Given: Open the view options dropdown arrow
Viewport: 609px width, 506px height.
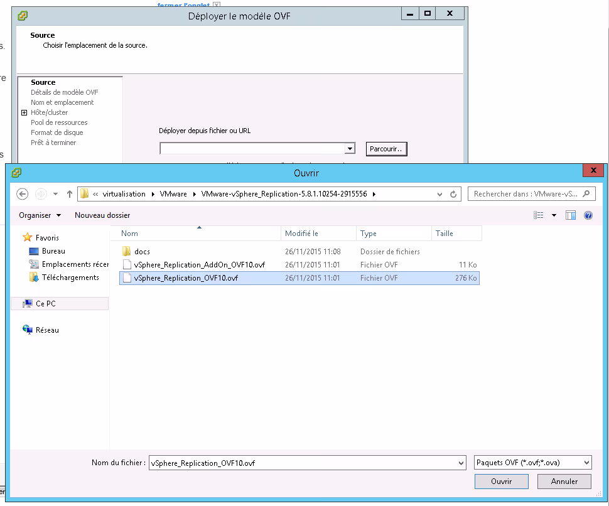Looking at the screenshot, I should pyautogui.click(x=554, y=215).
